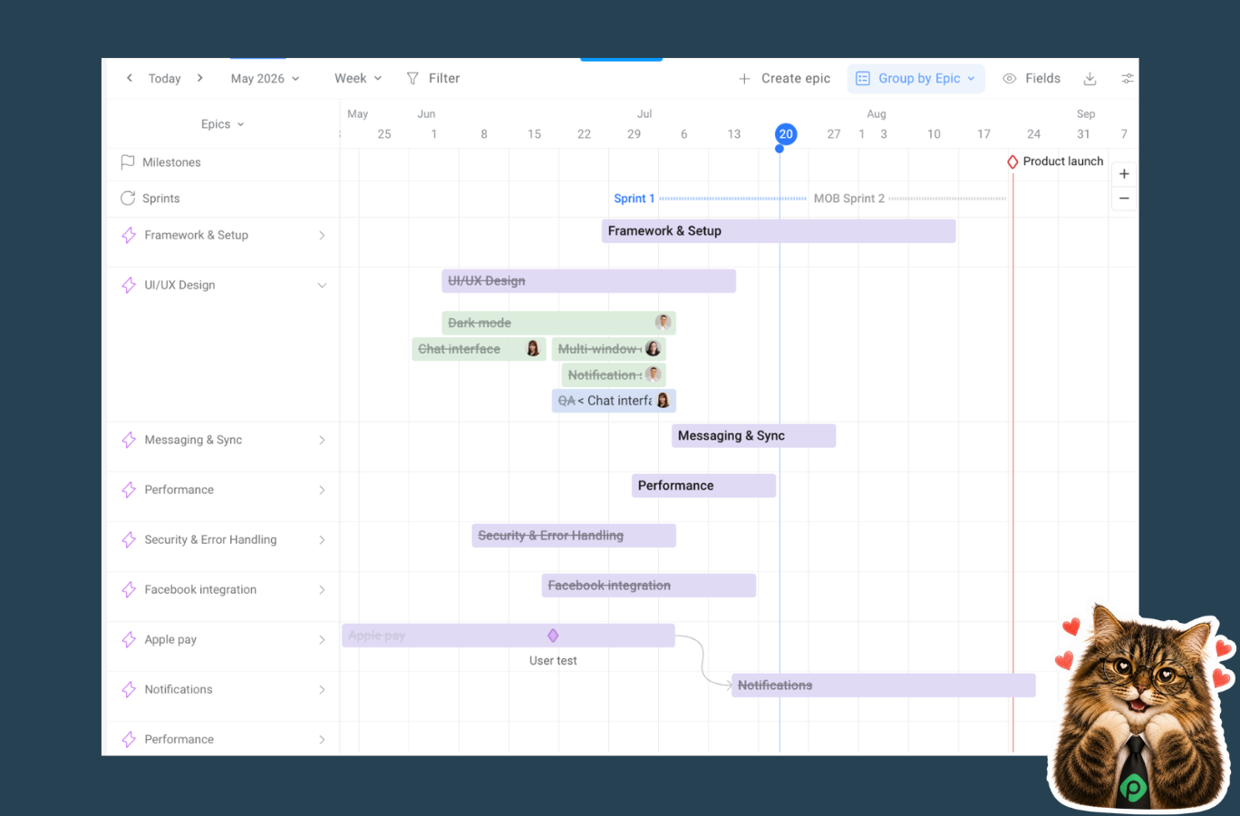Select the MOB Sprint 2 label
This screenshot has width=1240, height=816.
pyautogui.click(x=848, y=199)
